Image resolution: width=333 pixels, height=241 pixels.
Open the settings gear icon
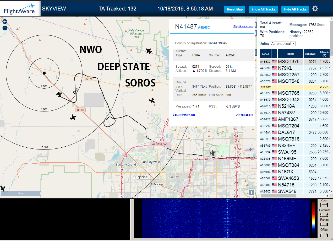(315, 9)
